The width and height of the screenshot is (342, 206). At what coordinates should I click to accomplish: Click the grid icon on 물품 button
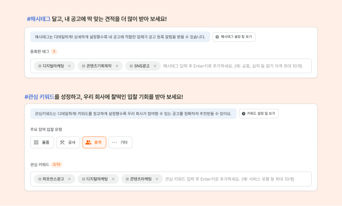pyautogui.click(x=36, y=143)
